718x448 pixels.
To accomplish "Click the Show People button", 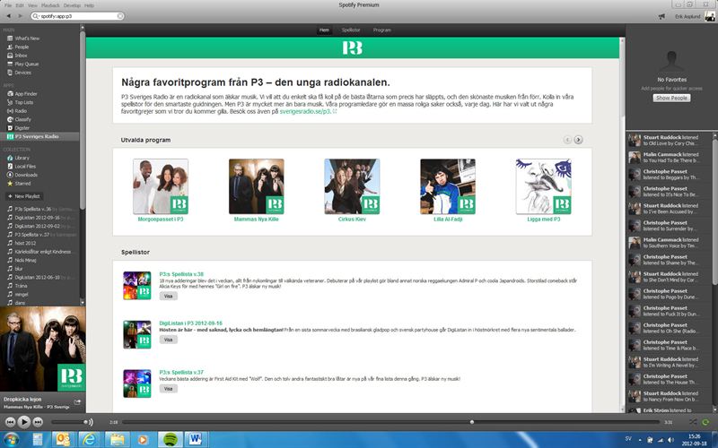I will [670, 98].
